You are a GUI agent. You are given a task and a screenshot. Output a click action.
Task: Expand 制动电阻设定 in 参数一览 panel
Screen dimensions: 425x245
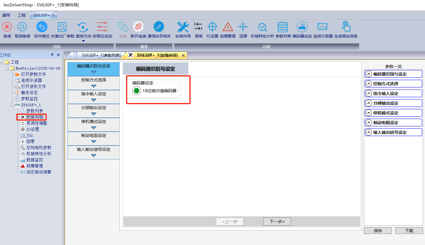coord(369,122)
